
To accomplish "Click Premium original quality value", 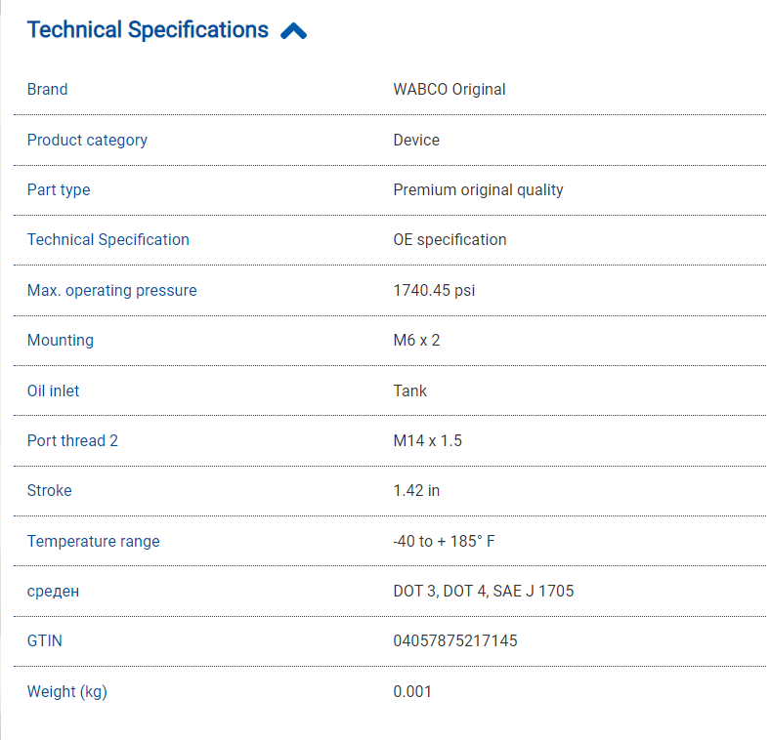I will (478, 190).
